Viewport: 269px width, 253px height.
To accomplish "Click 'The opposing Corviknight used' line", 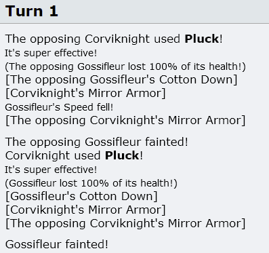I will coord(114,39).
